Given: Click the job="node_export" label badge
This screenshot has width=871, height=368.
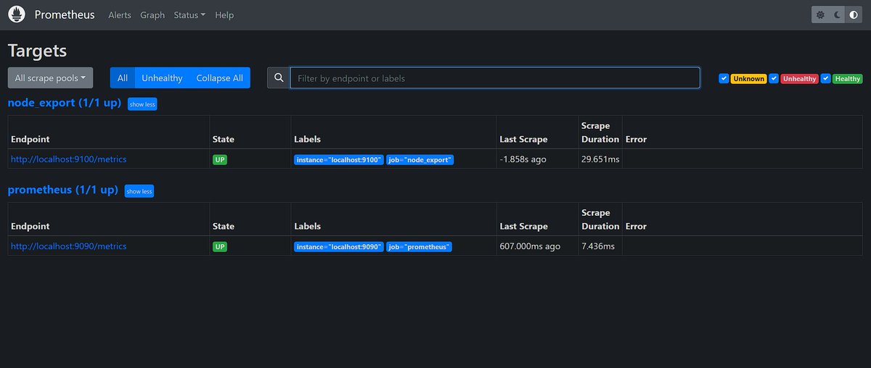Looking at the screenshot, I should coord(420,159).
